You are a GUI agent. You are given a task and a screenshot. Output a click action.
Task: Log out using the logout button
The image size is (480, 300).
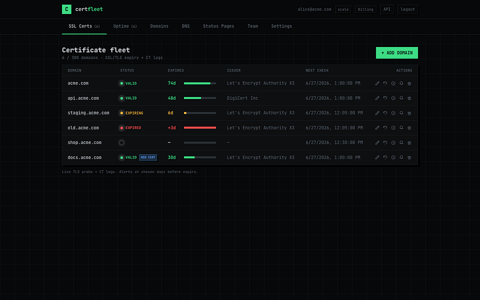[x=408, y=9]
